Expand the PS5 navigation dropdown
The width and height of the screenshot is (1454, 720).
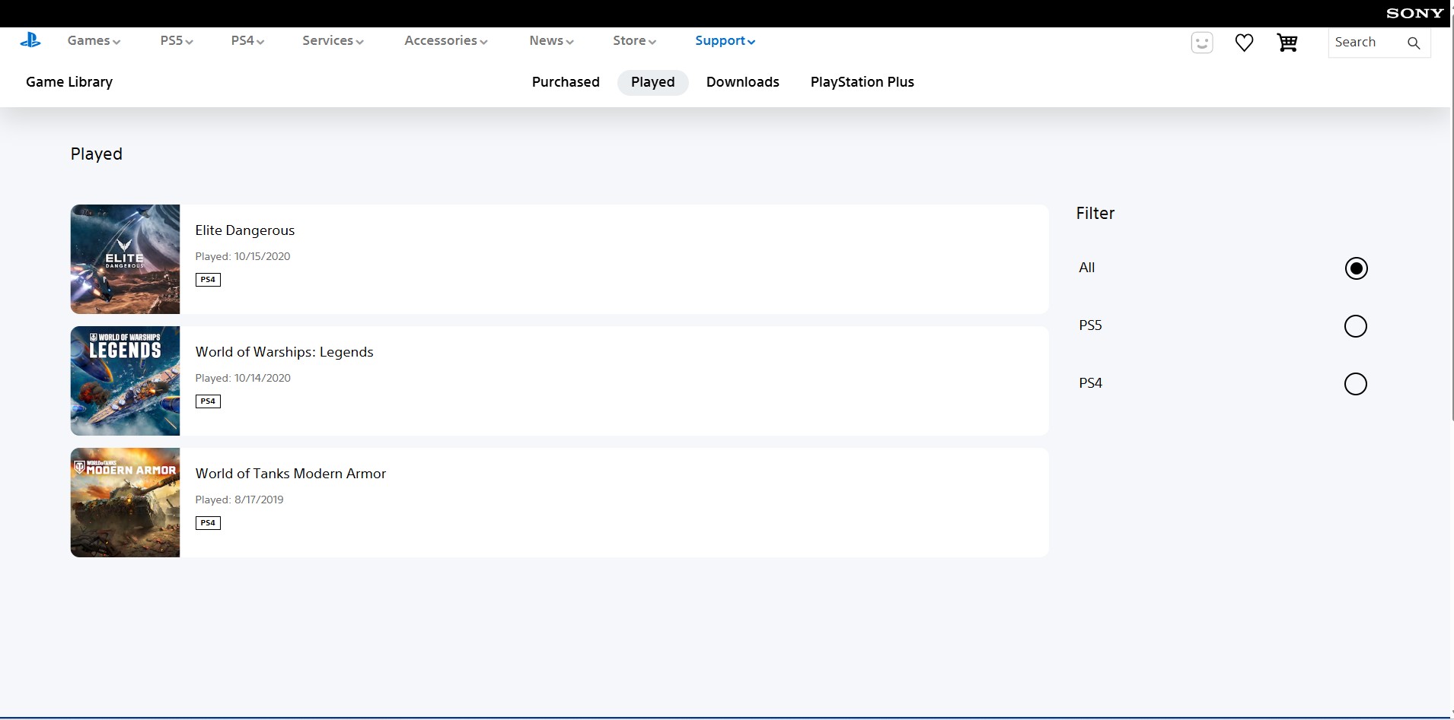point(177,41)
